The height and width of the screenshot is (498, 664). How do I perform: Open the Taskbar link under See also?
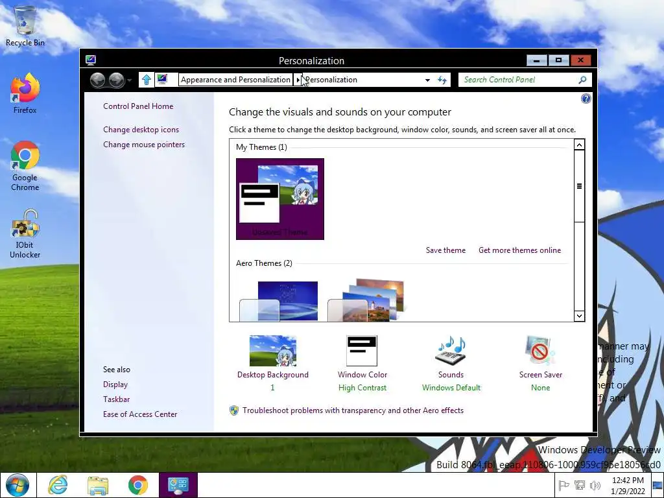pos(117,399)
